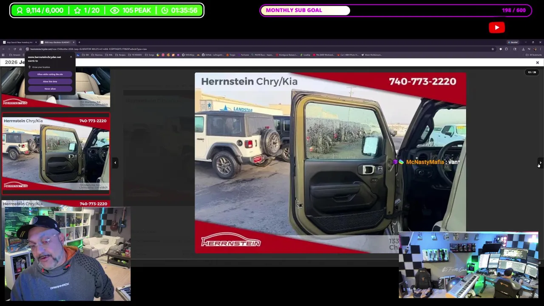Open the VDO.Ninja bookmark
Image resolution: width=544 pixels, height=306 pixels.
coord(188,55)
